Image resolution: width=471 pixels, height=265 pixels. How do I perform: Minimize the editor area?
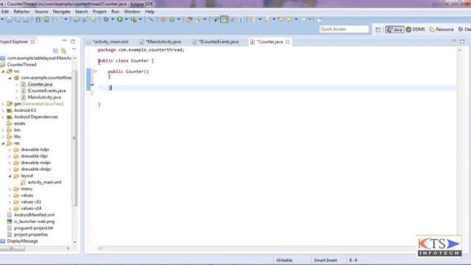tap(454, 40)
